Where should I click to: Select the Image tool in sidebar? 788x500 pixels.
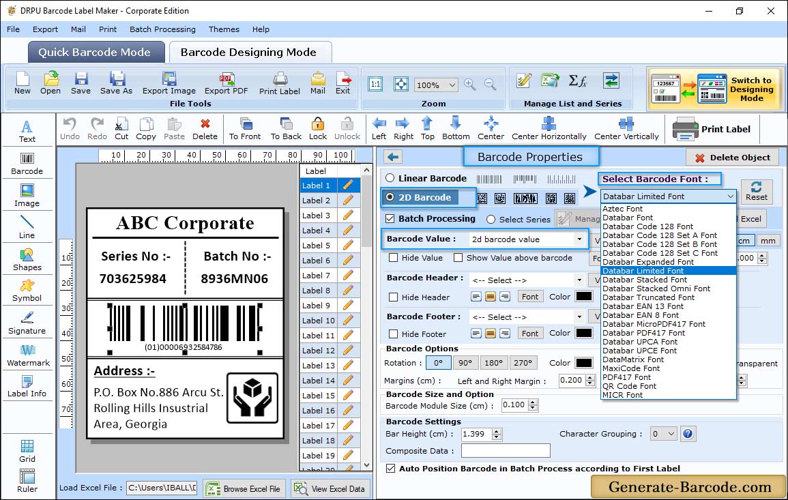coord(27,196)
